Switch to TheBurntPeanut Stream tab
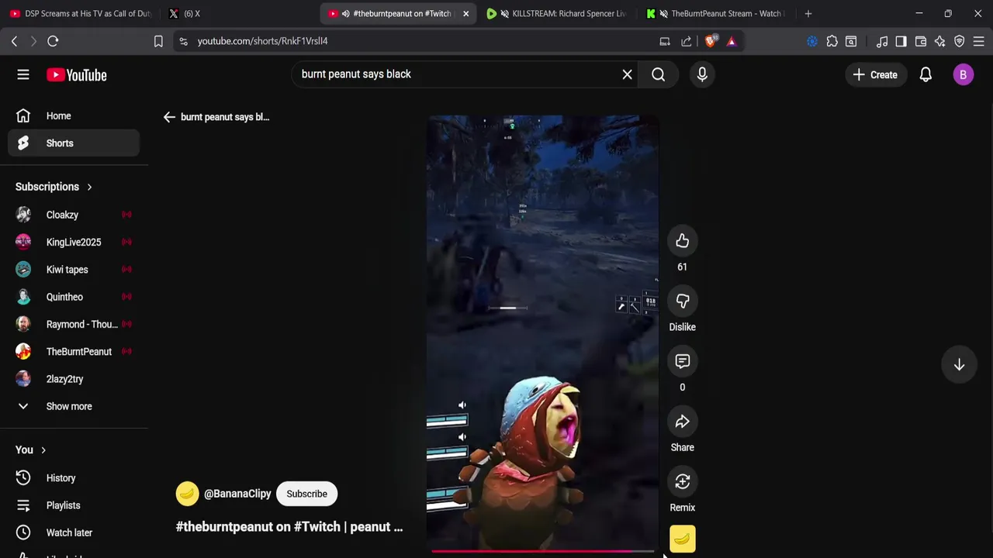Image resolution: width=993 pixels, height=558 pixels. tap(715, 14)
